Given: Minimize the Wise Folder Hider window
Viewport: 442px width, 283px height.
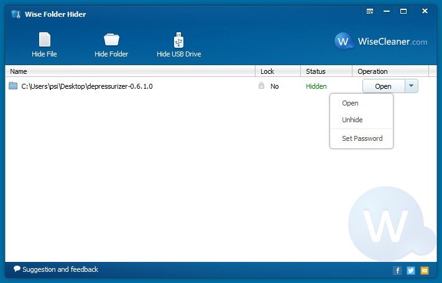Looking at the screenshot, I should tap(387, 11).
